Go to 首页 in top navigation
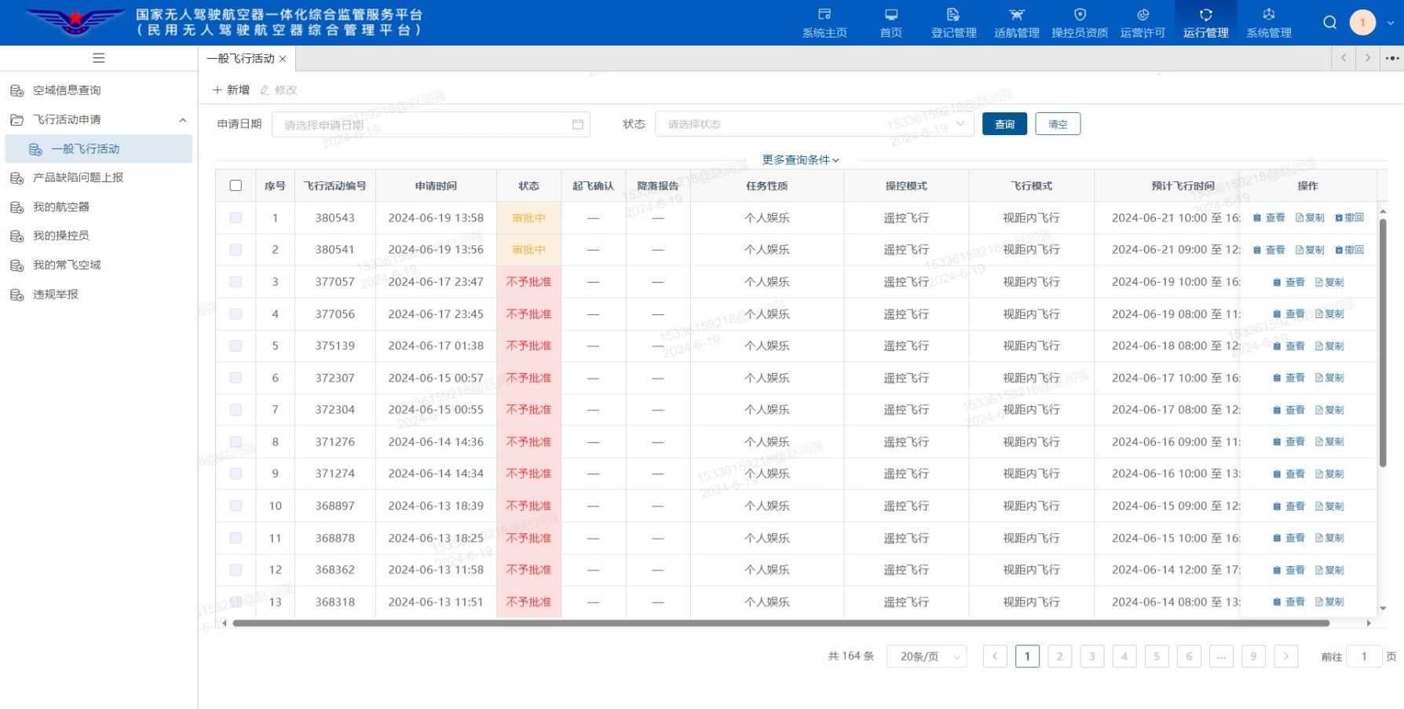Screen dimensions: 1404x709 [890, 23]
